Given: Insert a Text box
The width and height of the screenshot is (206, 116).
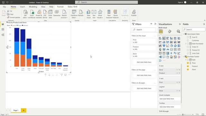Looking at the screenshot, I should click(x=94, y=14).
